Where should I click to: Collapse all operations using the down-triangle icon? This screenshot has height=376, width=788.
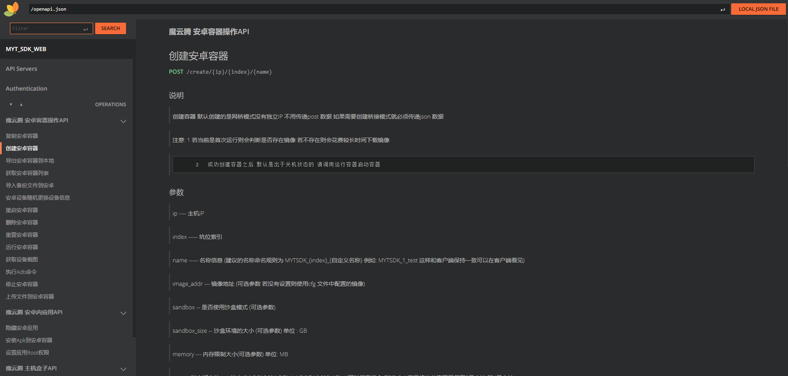click(10, 104)
